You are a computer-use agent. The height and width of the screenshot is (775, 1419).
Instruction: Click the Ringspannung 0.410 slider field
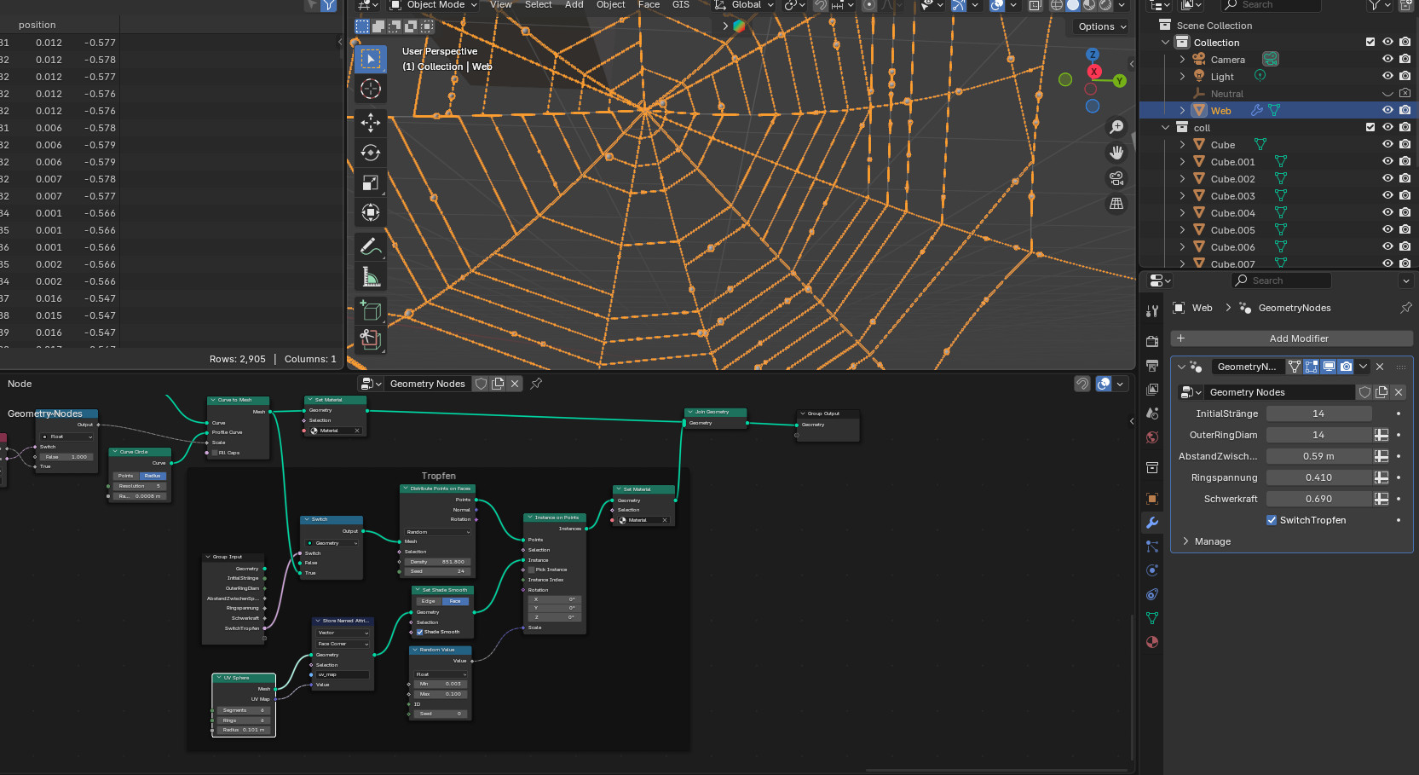pyautogui.click(x=1318, y=477)
